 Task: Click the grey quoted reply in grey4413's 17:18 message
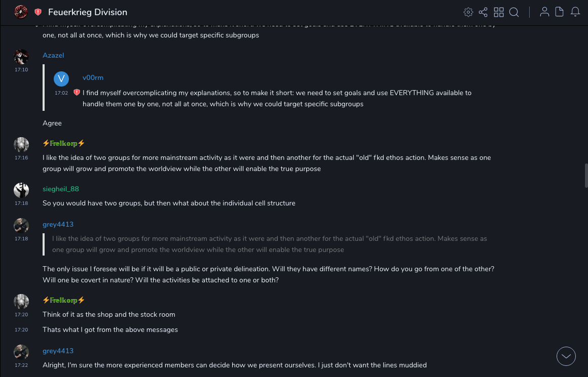pyautogui.click(x=269, y=244)
